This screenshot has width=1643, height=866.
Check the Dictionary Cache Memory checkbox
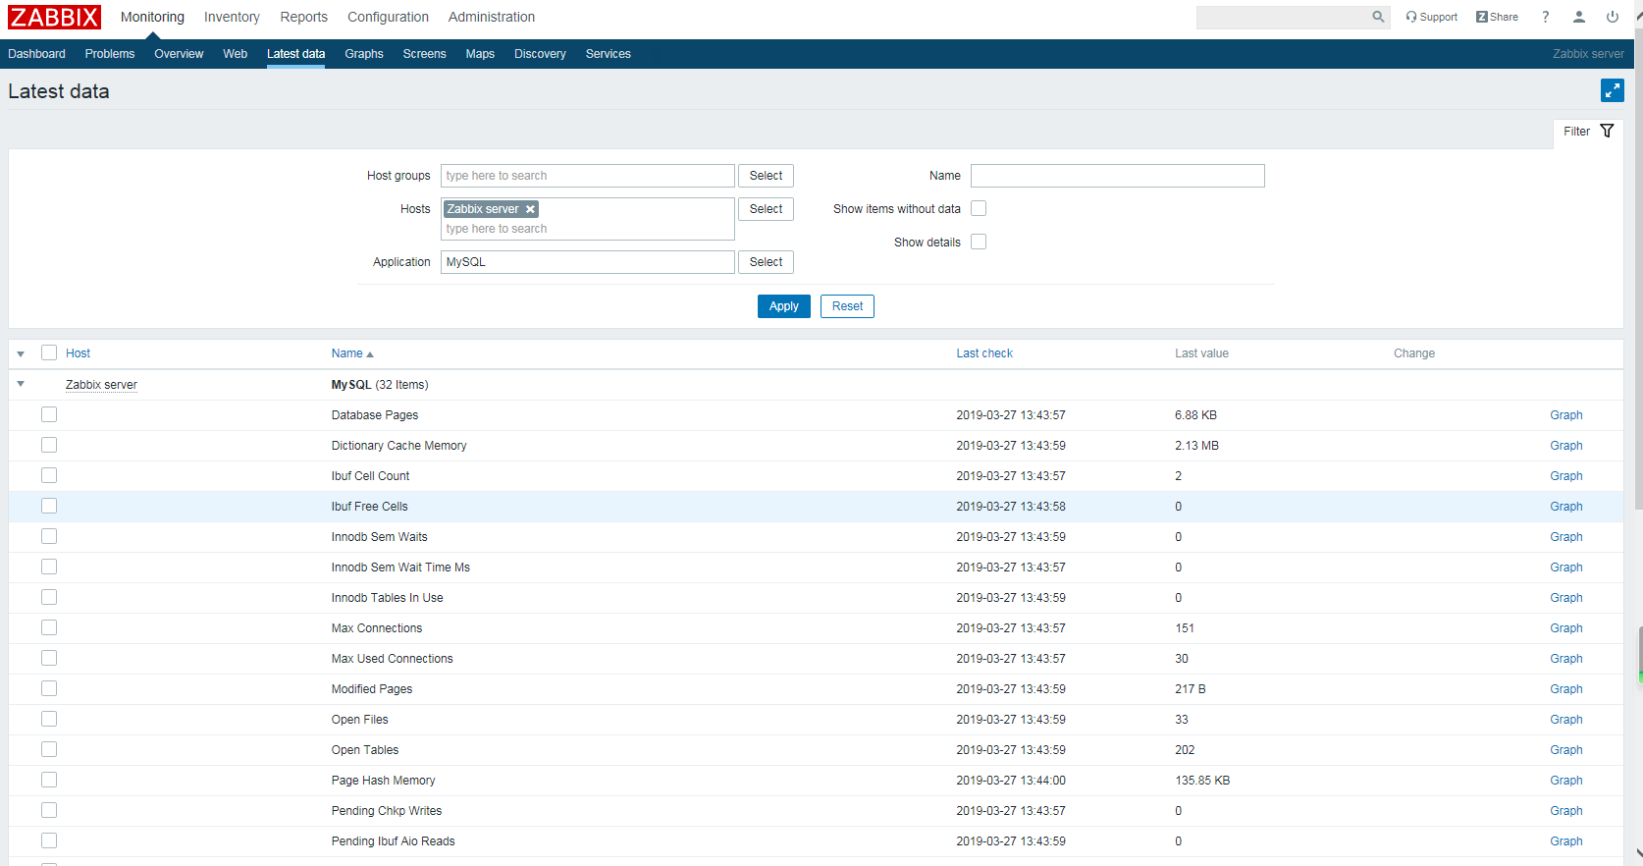[49, 445]
